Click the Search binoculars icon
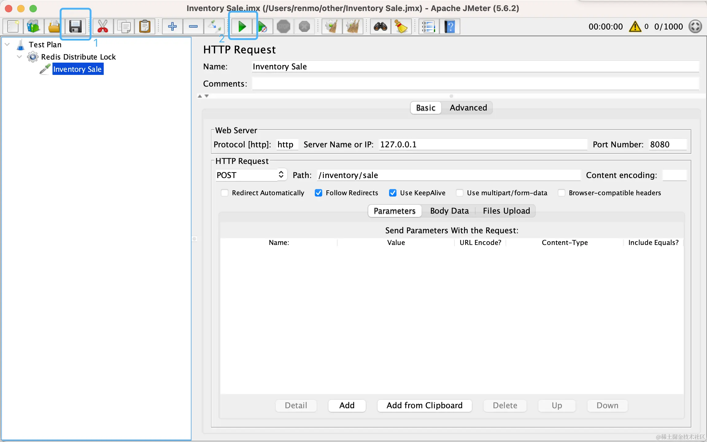707x442 pixels. click(380, 27)
